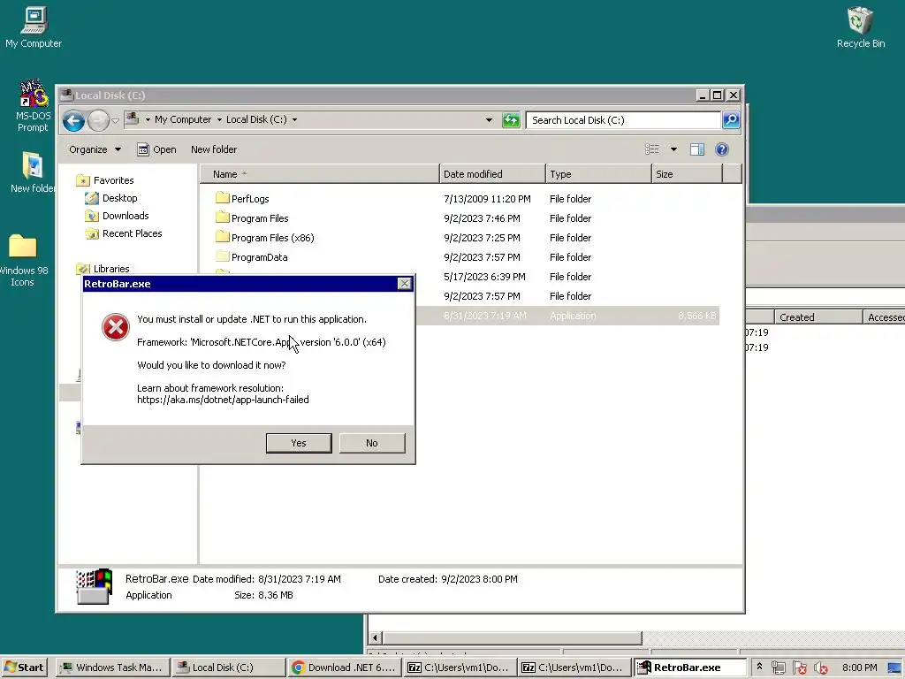Click the date 7/13/2009 11:20 PM
The height and width of the screenshot is (679, 905).
[487, 199]
